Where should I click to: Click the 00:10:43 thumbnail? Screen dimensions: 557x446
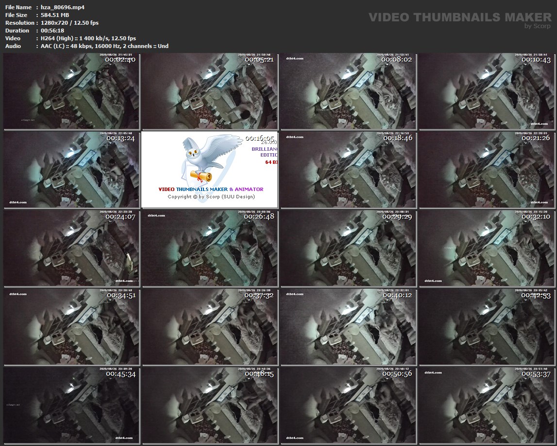click(486, 92)
